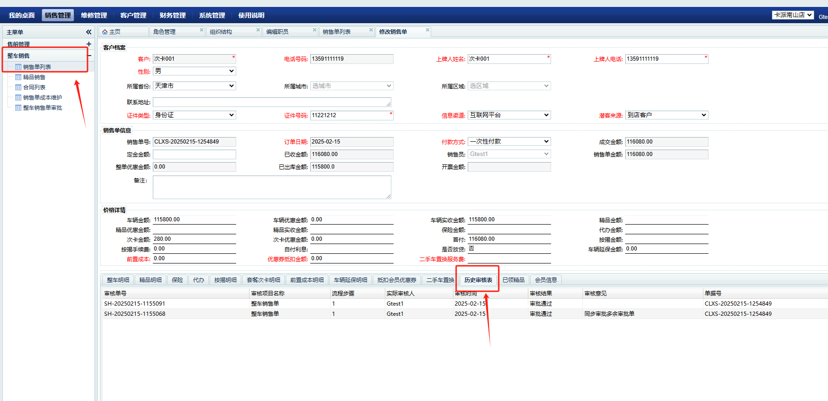Open 精品销售 in the sidebar tree
Viewport: 828px width, 401px height.
tap(34, 77)
